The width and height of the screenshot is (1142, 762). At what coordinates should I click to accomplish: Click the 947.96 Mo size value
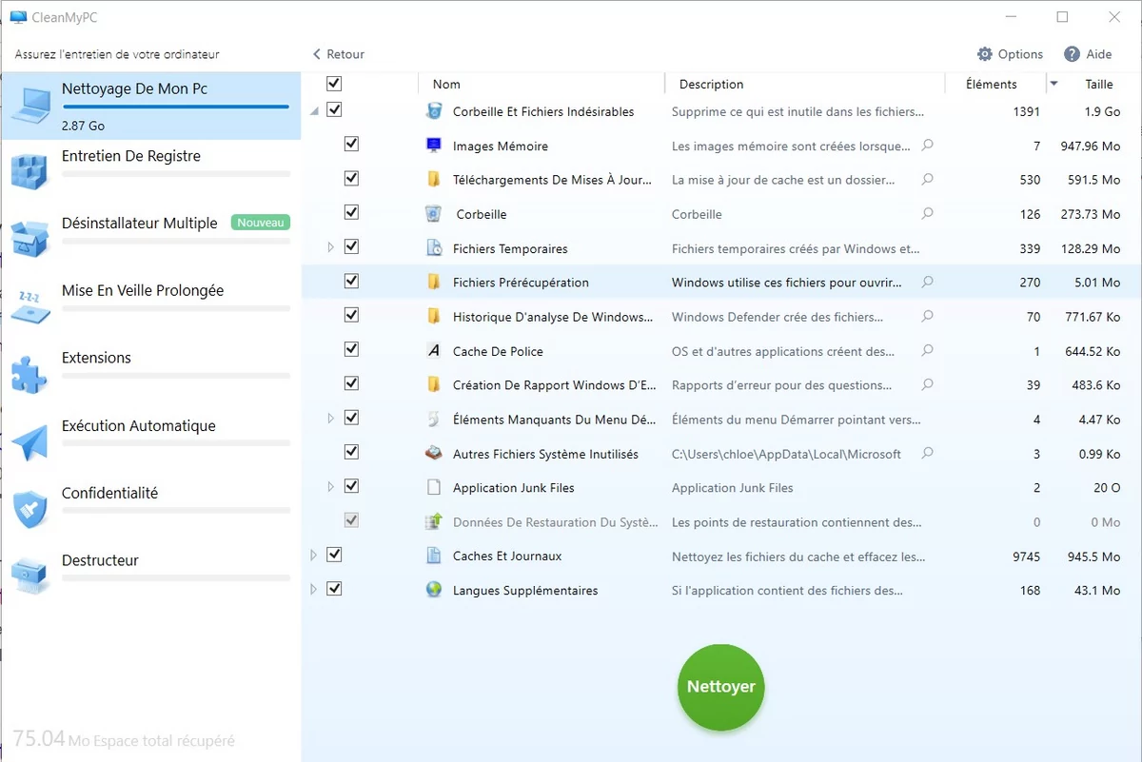pyautogui.click(x=1091, y=146)
